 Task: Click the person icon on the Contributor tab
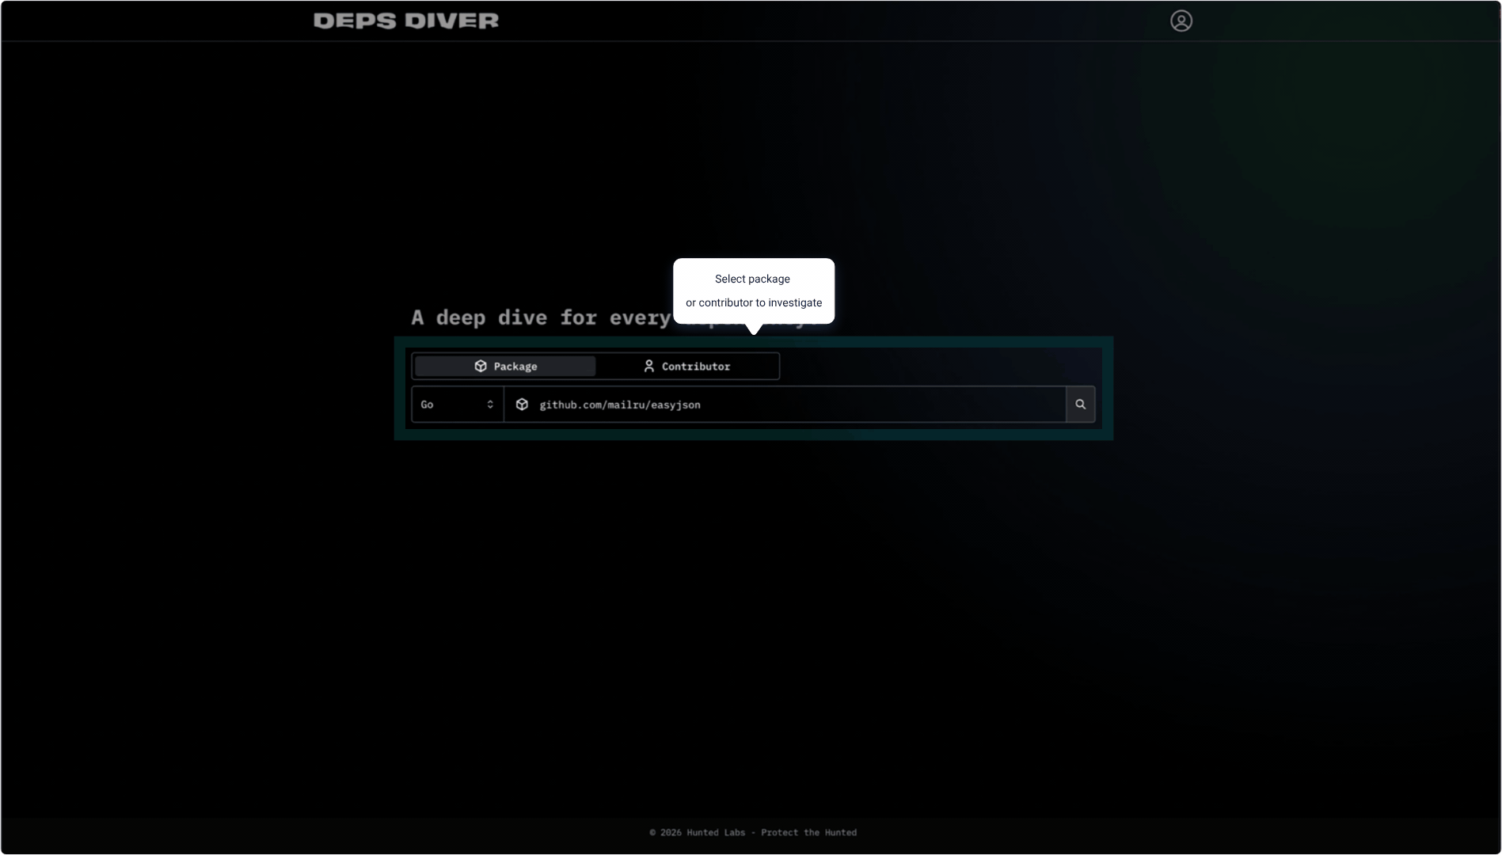(648, 366)
